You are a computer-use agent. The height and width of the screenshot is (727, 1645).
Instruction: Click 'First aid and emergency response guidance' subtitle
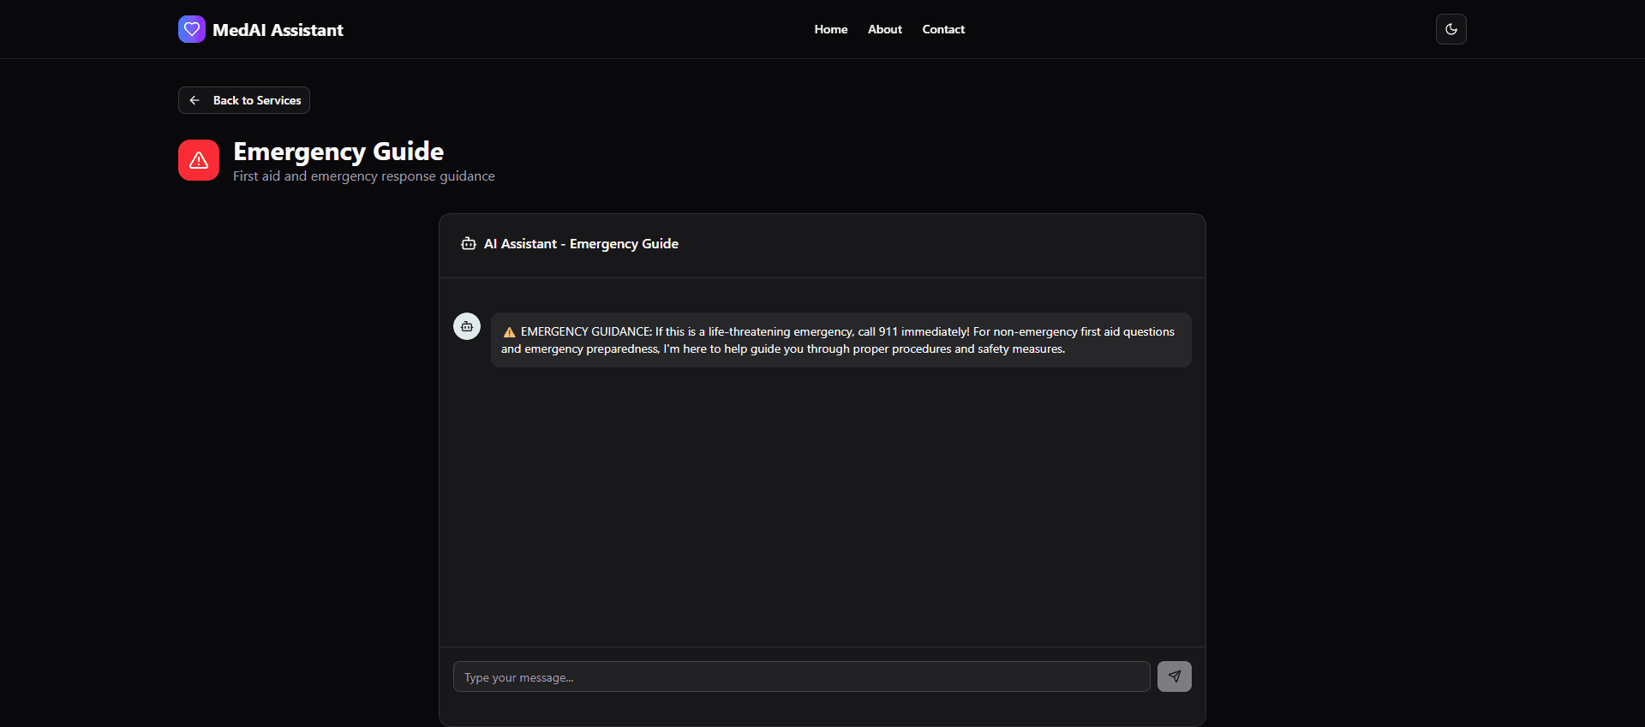tap(364, 176)
